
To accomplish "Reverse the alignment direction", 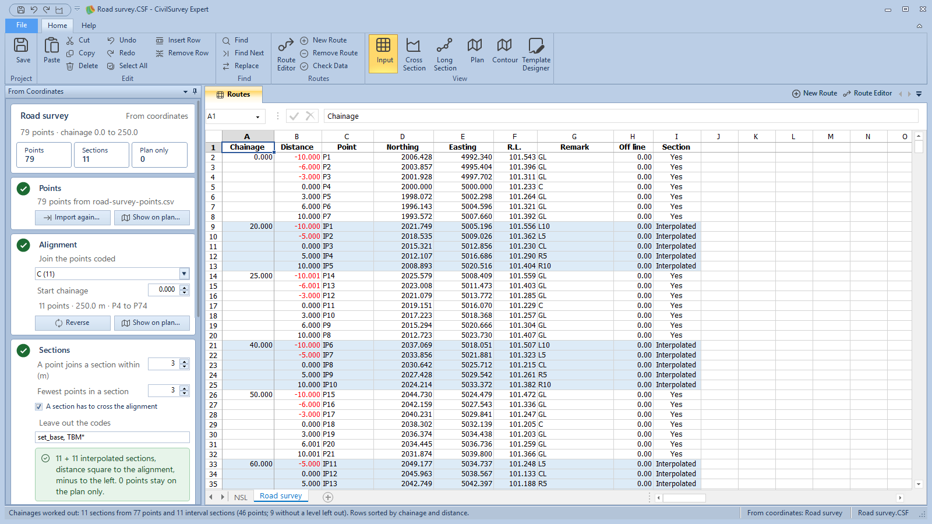I will [73, 323].
